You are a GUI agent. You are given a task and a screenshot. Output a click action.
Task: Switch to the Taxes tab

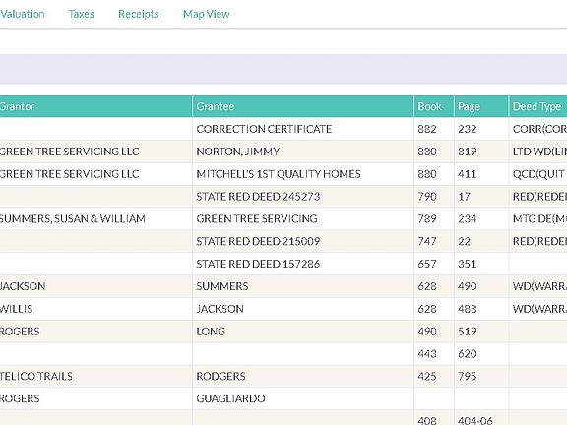click(x=82, y=14)
